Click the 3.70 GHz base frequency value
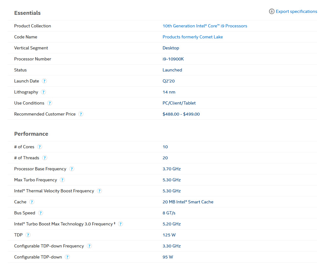324x272 pixels. (x=171, y=169)
